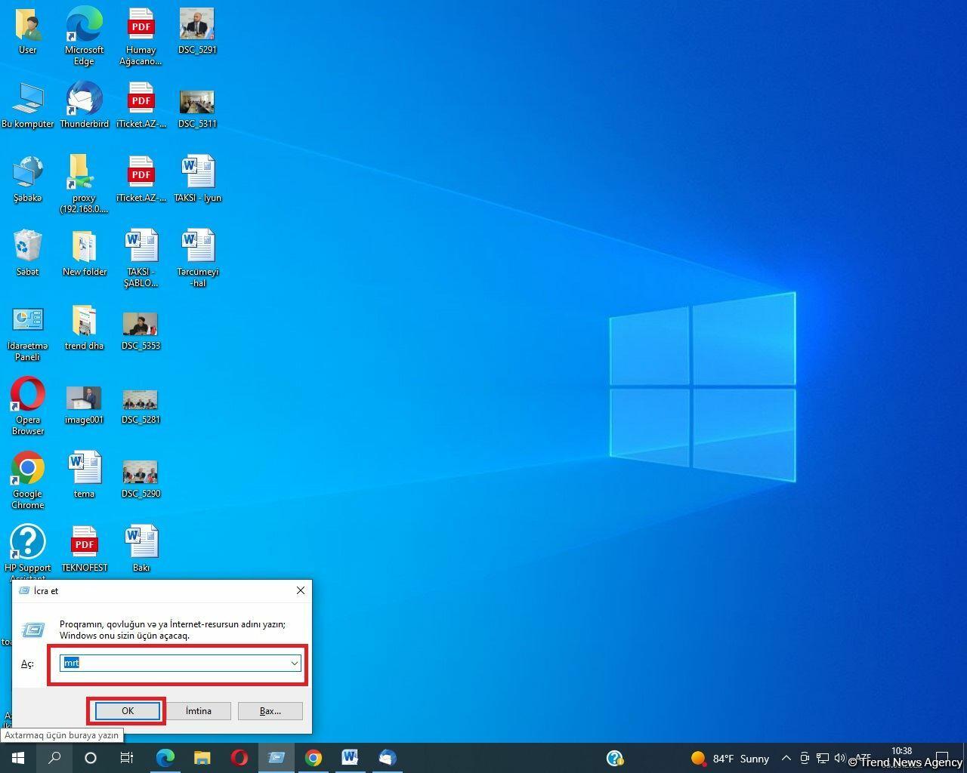Viewport: 967px width, 773px height.
Task: Open TAKSI - ŞABLO... Word document
Action: 141,258
